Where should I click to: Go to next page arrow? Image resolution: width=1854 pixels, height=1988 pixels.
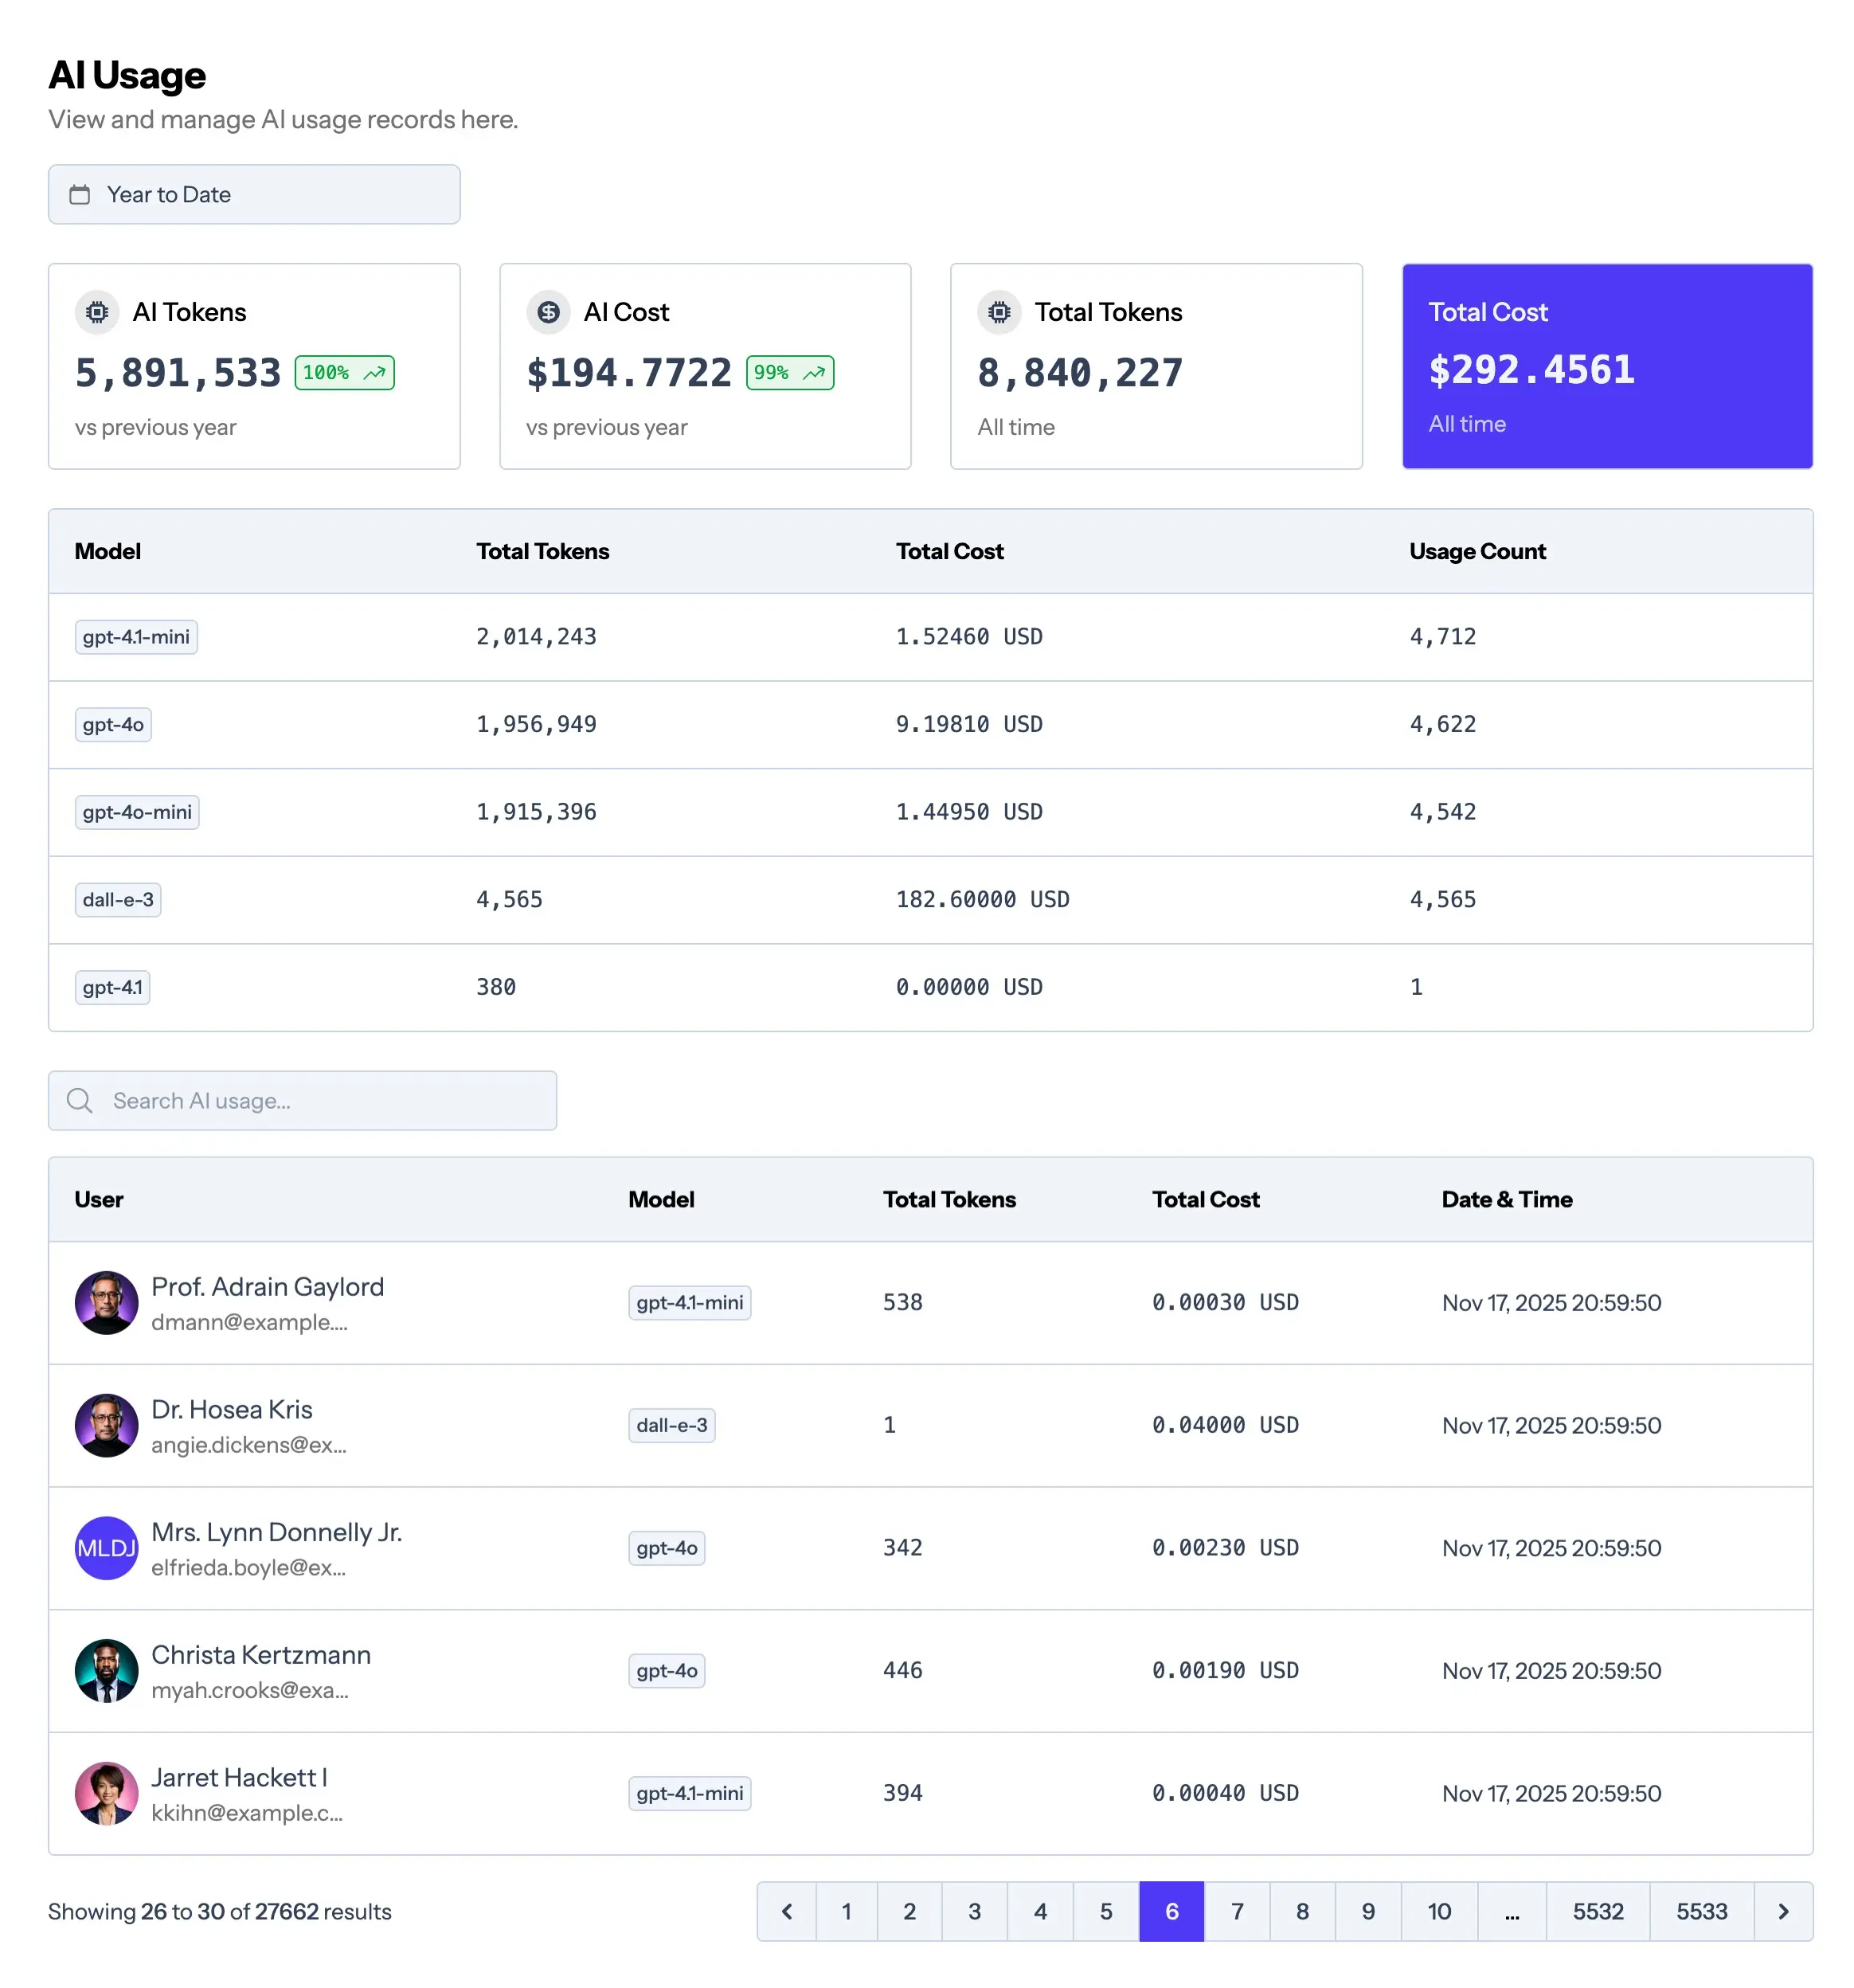(1782, 1911)
